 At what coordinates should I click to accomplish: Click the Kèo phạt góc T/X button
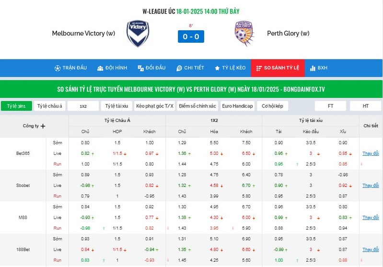point(154,106)
